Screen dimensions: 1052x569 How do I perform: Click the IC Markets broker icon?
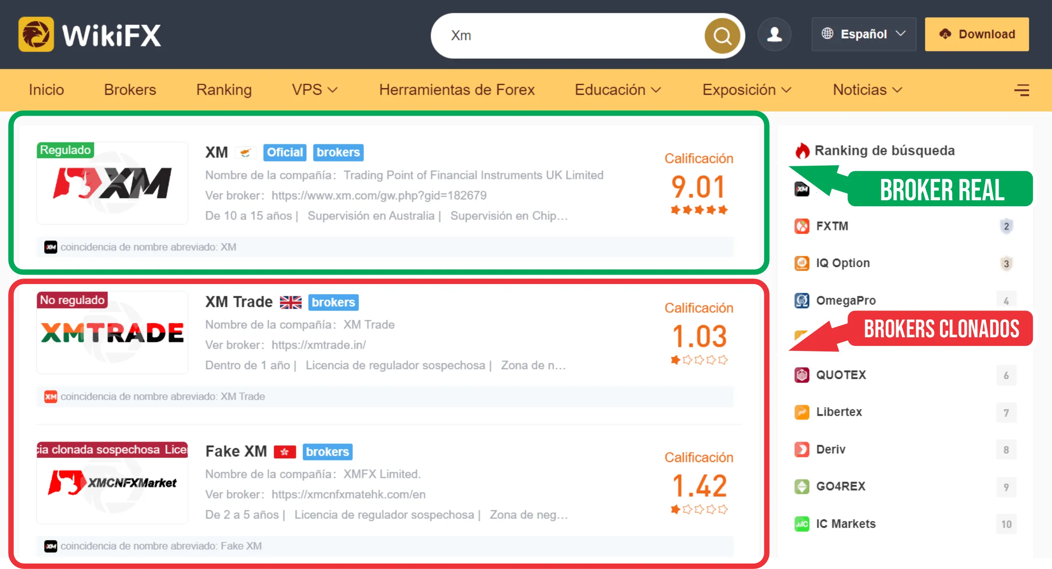[x=802, y=524]
